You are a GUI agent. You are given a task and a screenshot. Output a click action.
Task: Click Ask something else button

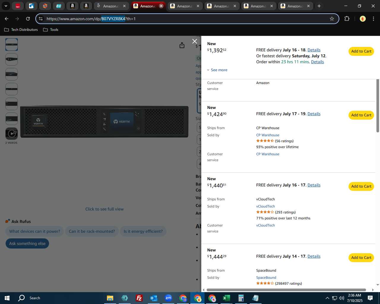[x=27, y=243]
